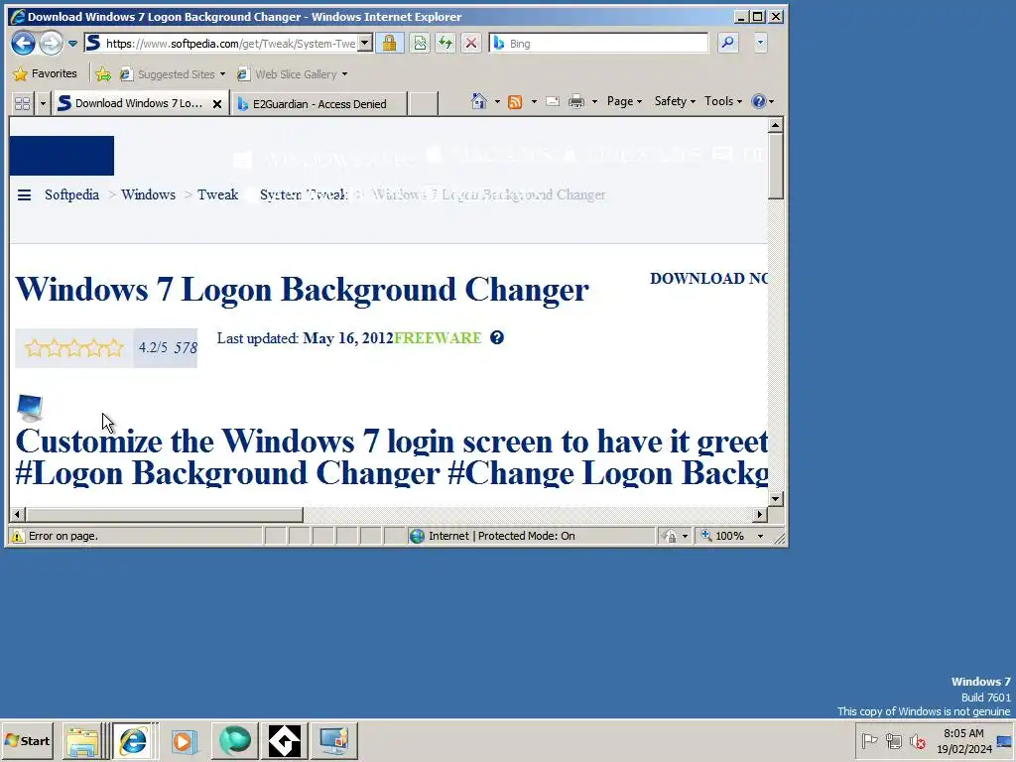This screenshot has height=762, width=1016.
Task: Open a new blank tab
Action: pos(423,103)
